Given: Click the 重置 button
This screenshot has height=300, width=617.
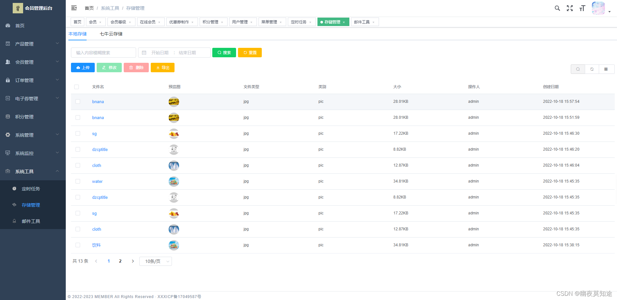Looking at the screenshot, I should point(250,53).
